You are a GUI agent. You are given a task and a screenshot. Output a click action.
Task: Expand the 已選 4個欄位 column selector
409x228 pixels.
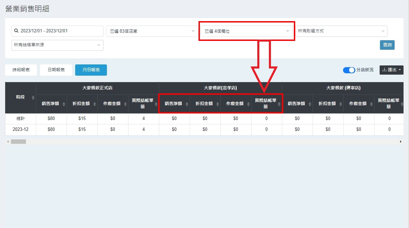coord(246,31)
